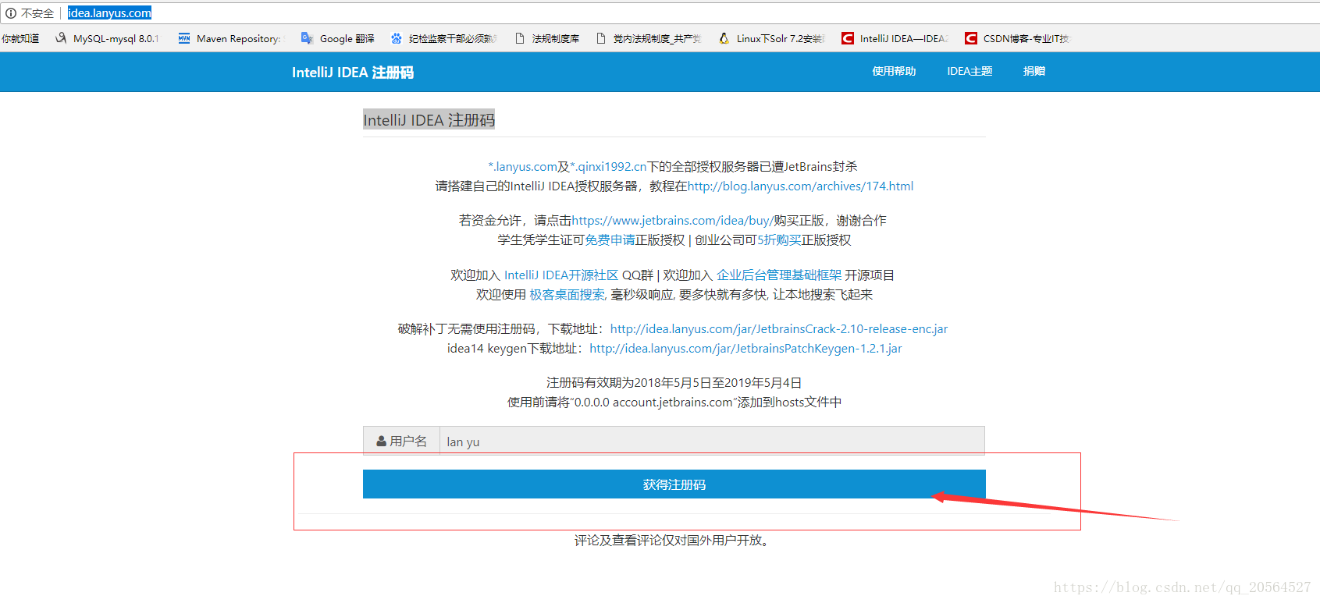The image size is (1320, 603).
Task: Open the IDEA主题 nav item
Action: 970,71
